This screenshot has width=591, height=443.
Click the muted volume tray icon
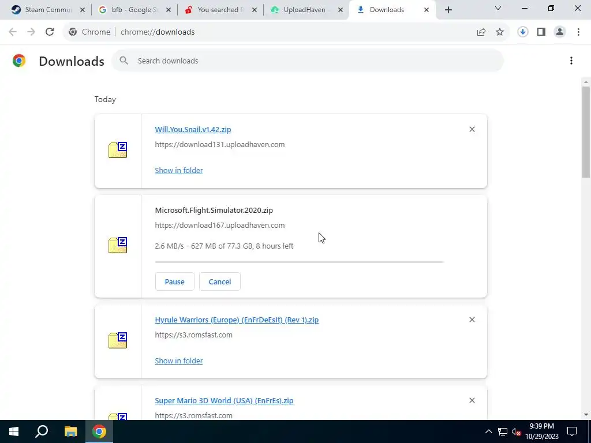(x=517, y=431)
